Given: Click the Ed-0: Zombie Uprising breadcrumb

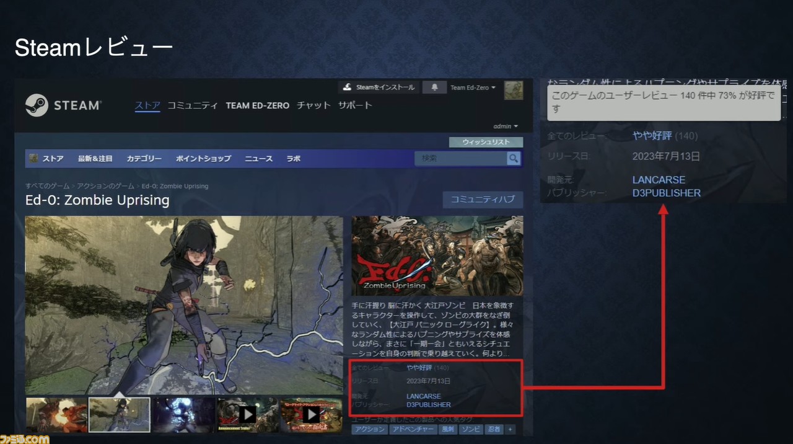Looking at the screenshot, I should coord(175,186).
